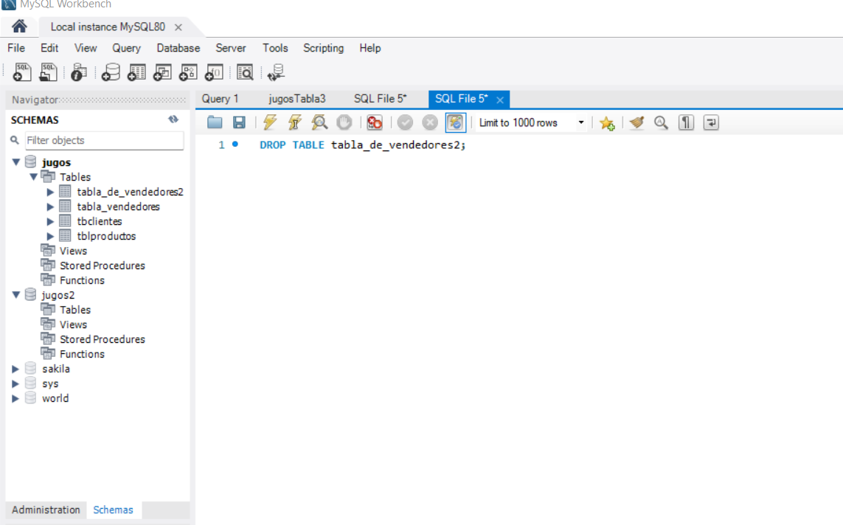Expand the tbclientes table
Image resolution: width=843 pixels, height=525 pixels.
(50, 221)
